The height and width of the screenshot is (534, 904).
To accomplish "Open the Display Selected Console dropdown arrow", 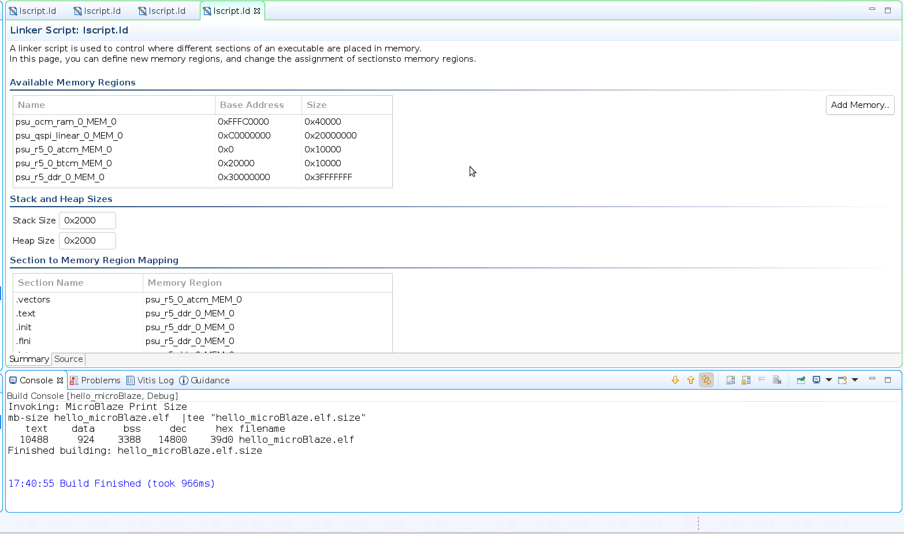I will (829, 380).
